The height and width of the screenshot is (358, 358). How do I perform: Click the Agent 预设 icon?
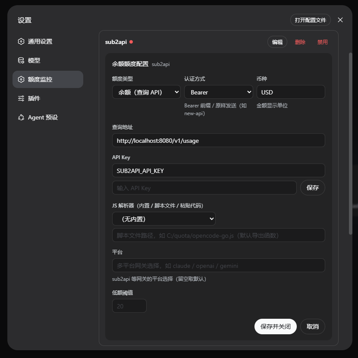tap(21, 117)
